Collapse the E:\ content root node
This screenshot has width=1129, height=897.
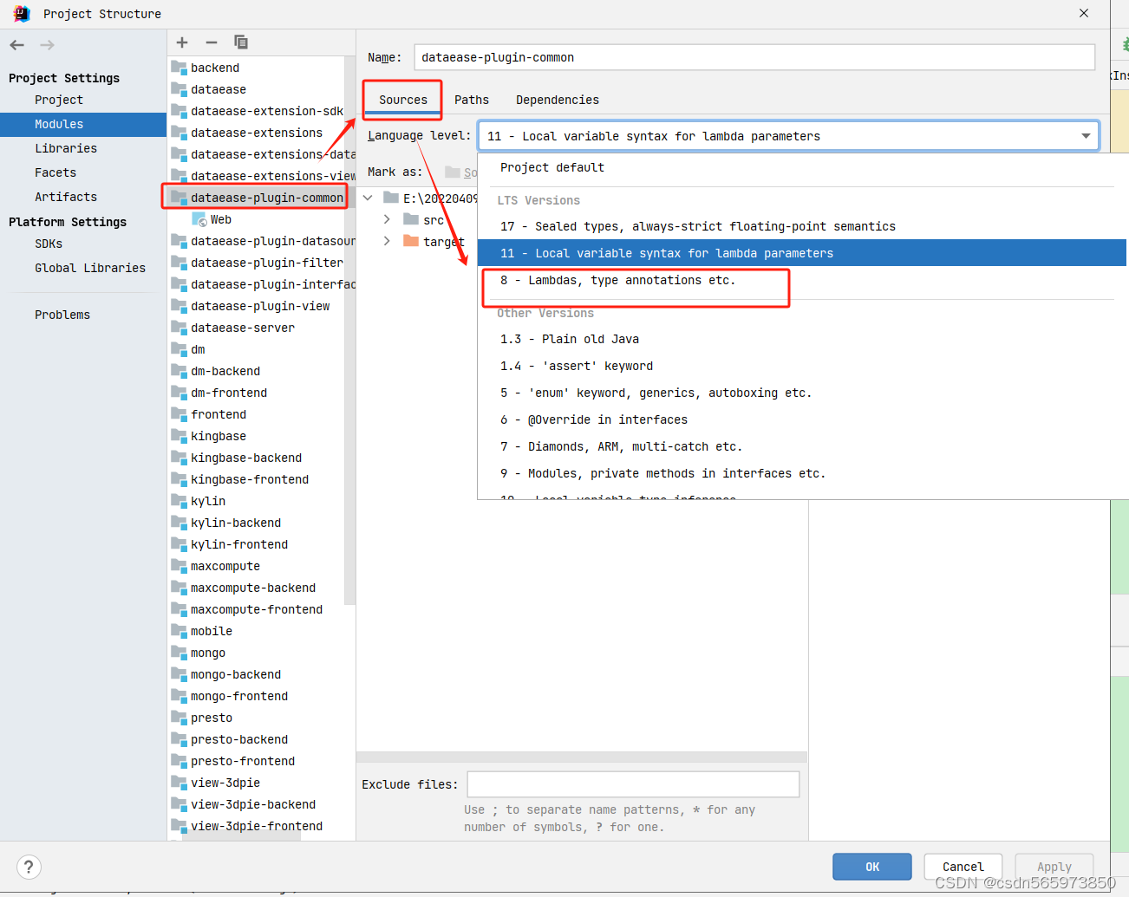tap(368, 198)
